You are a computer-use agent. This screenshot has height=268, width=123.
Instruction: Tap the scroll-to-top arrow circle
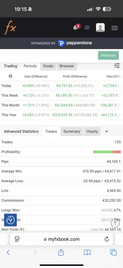pyautogui.click(x=115, y=223)
